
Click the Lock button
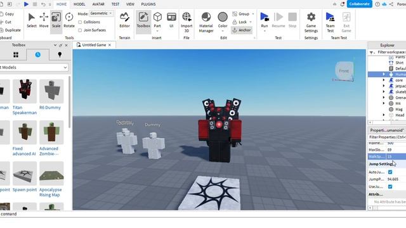[240, 22]
